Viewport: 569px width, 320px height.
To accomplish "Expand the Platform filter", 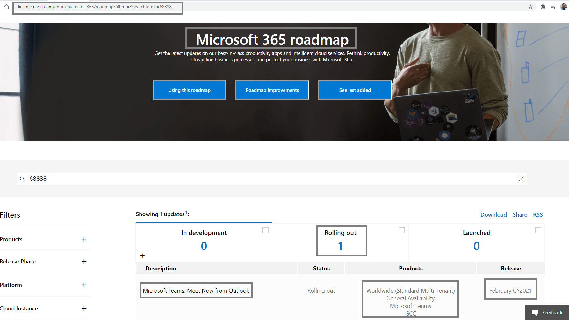I will 84,285.
